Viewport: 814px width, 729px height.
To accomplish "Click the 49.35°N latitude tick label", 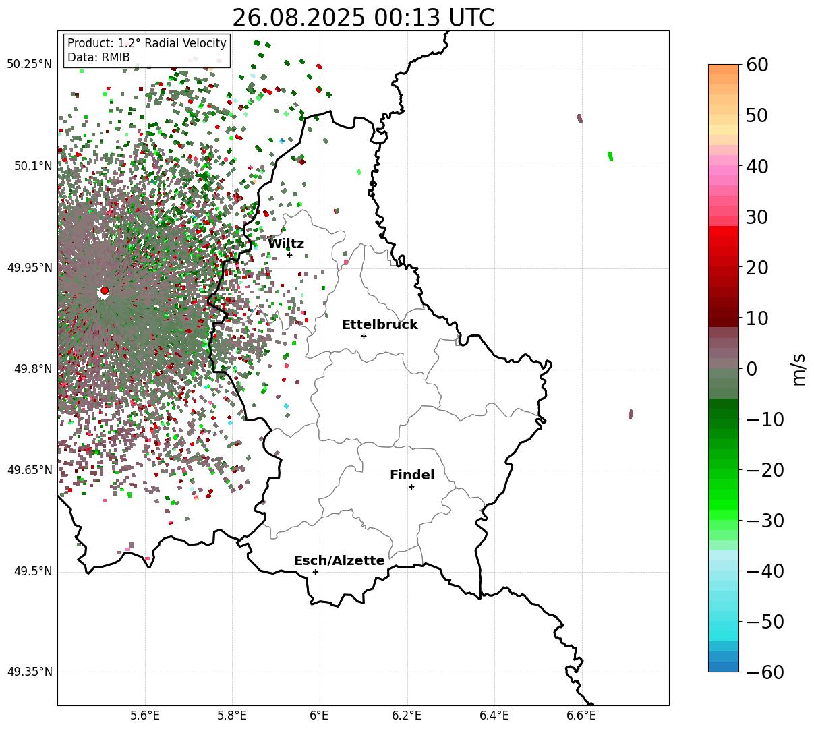I will (30, 672).
